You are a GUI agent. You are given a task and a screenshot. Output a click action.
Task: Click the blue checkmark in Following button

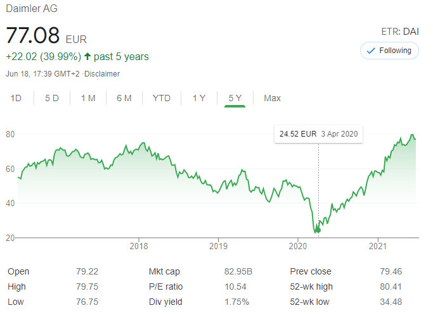point(371,51)
